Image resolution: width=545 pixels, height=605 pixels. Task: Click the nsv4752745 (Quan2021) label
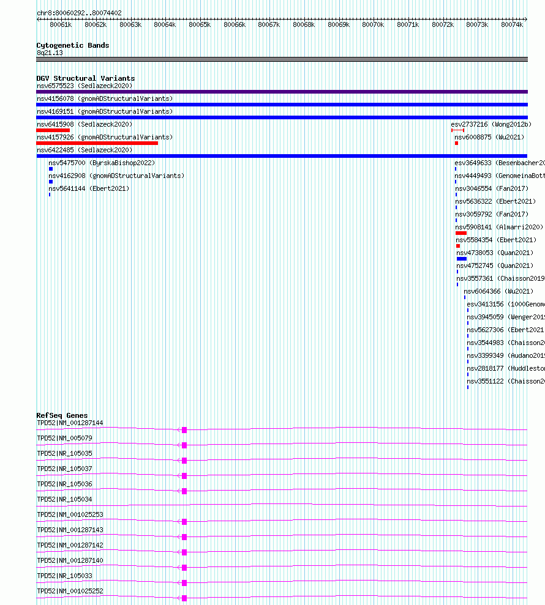click(495, 265)
